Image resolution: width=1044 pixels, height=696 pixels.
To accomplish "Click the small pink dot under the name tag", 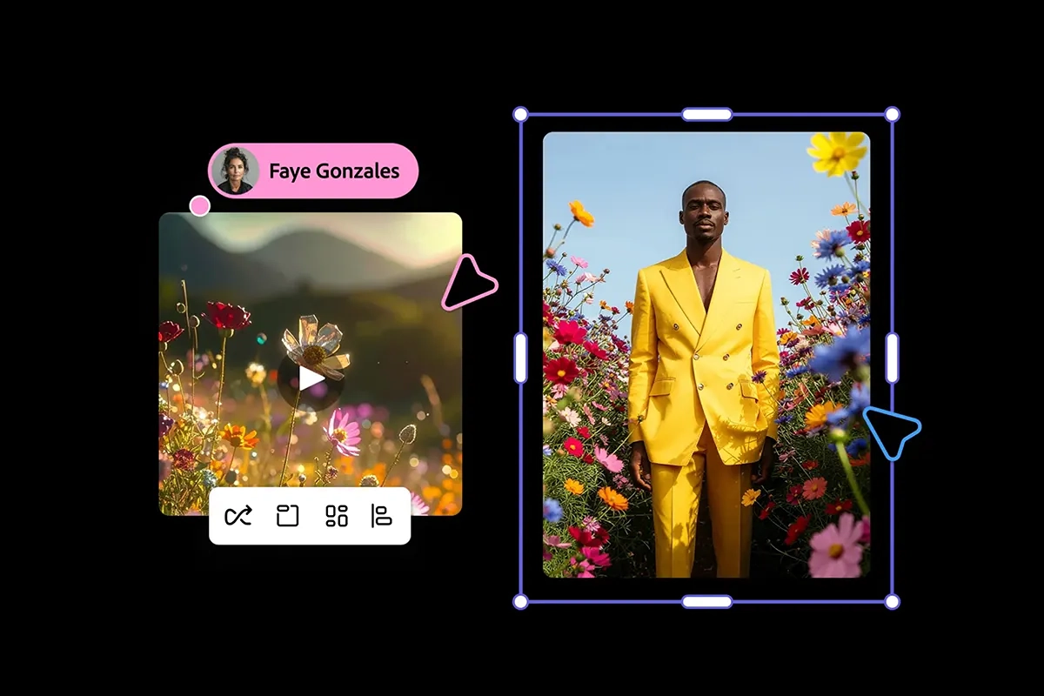I will coord(201,205).
